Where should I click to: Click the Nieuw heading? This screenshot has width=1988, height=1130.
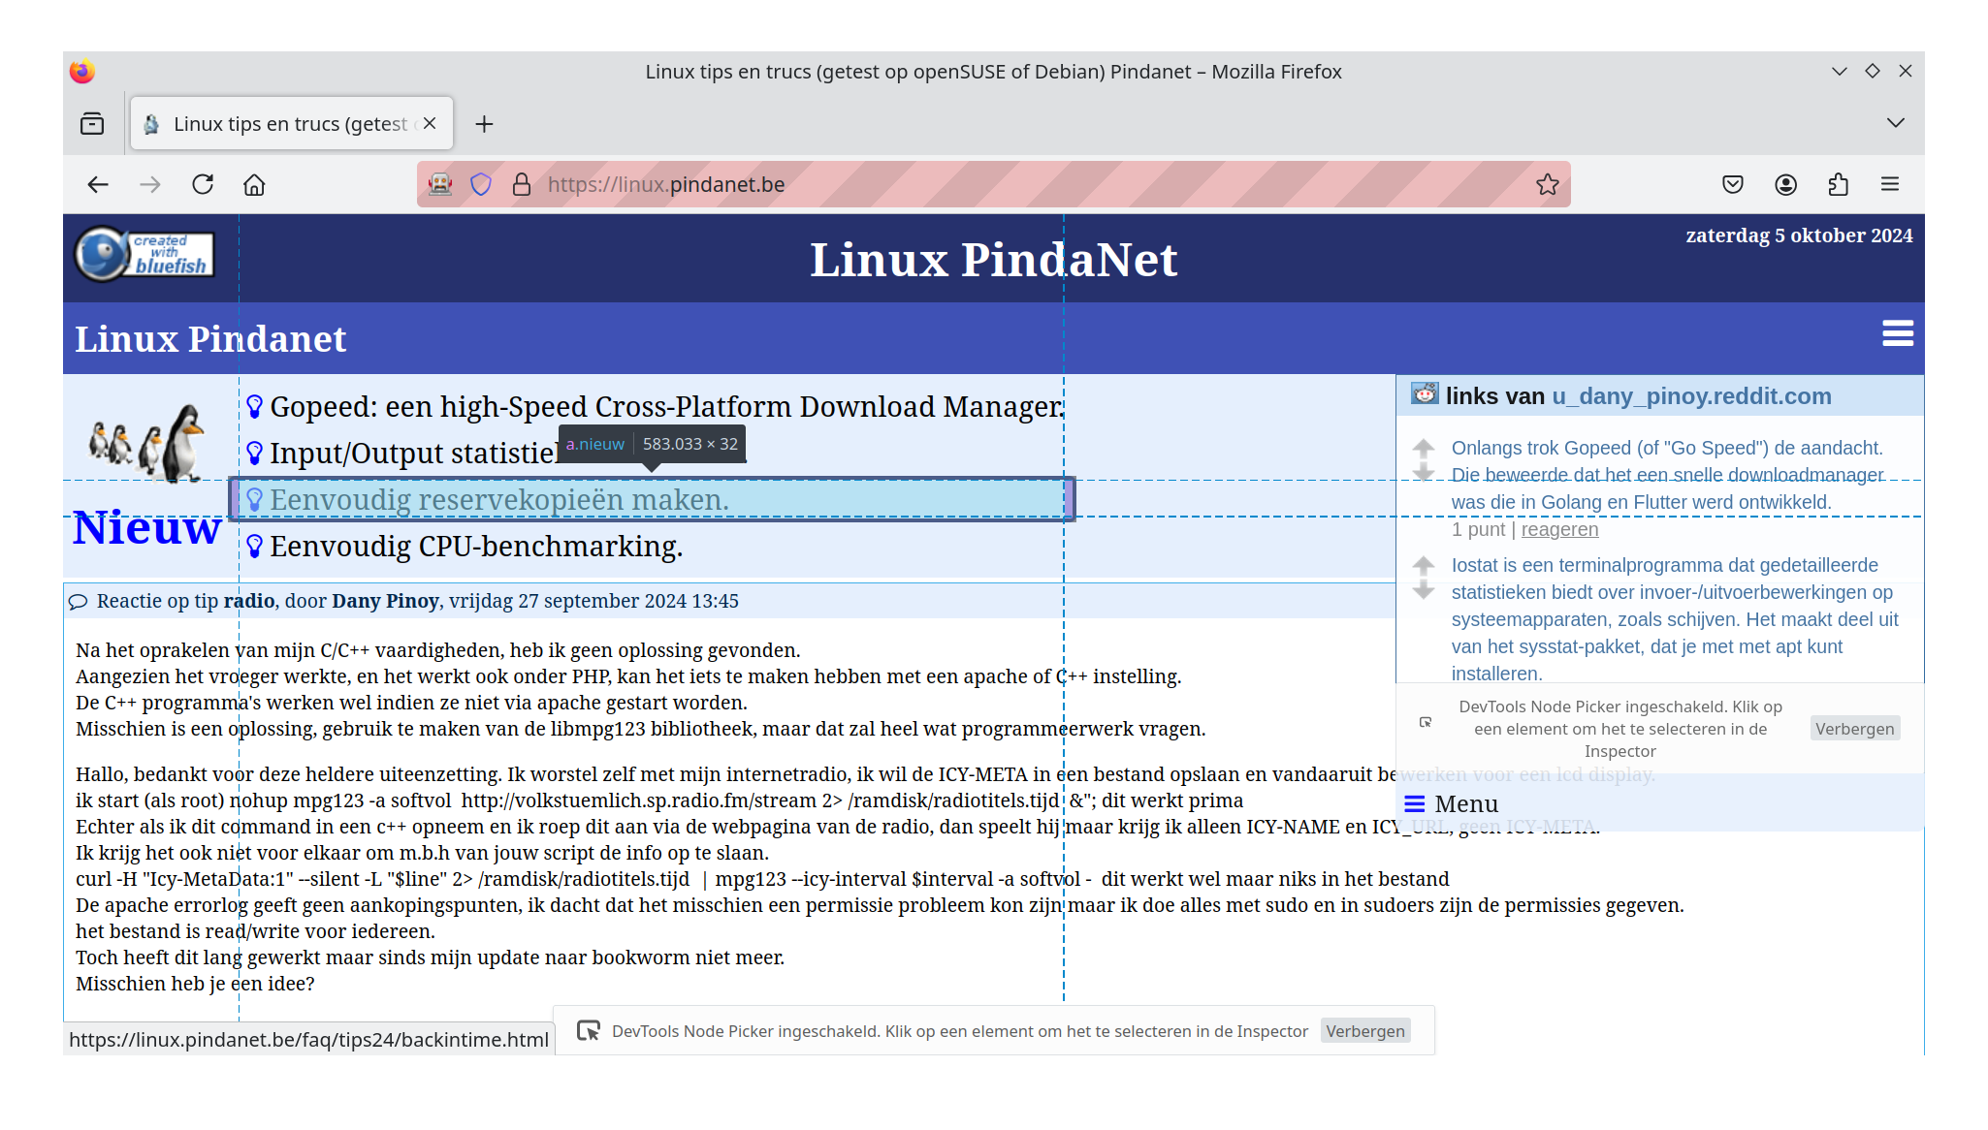[147, 527]
